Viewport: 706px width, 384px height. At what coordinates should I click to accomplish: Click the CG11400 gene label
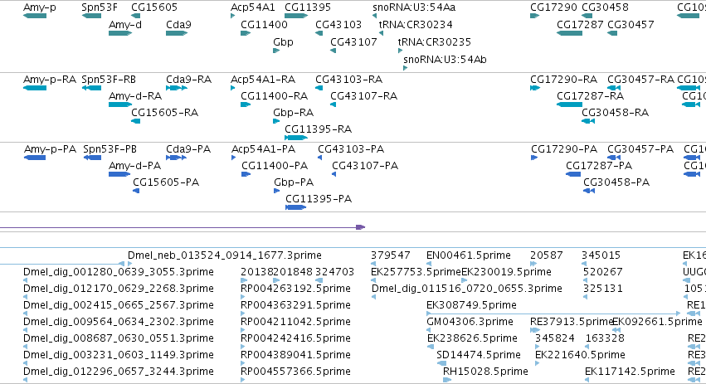[264, 25]
